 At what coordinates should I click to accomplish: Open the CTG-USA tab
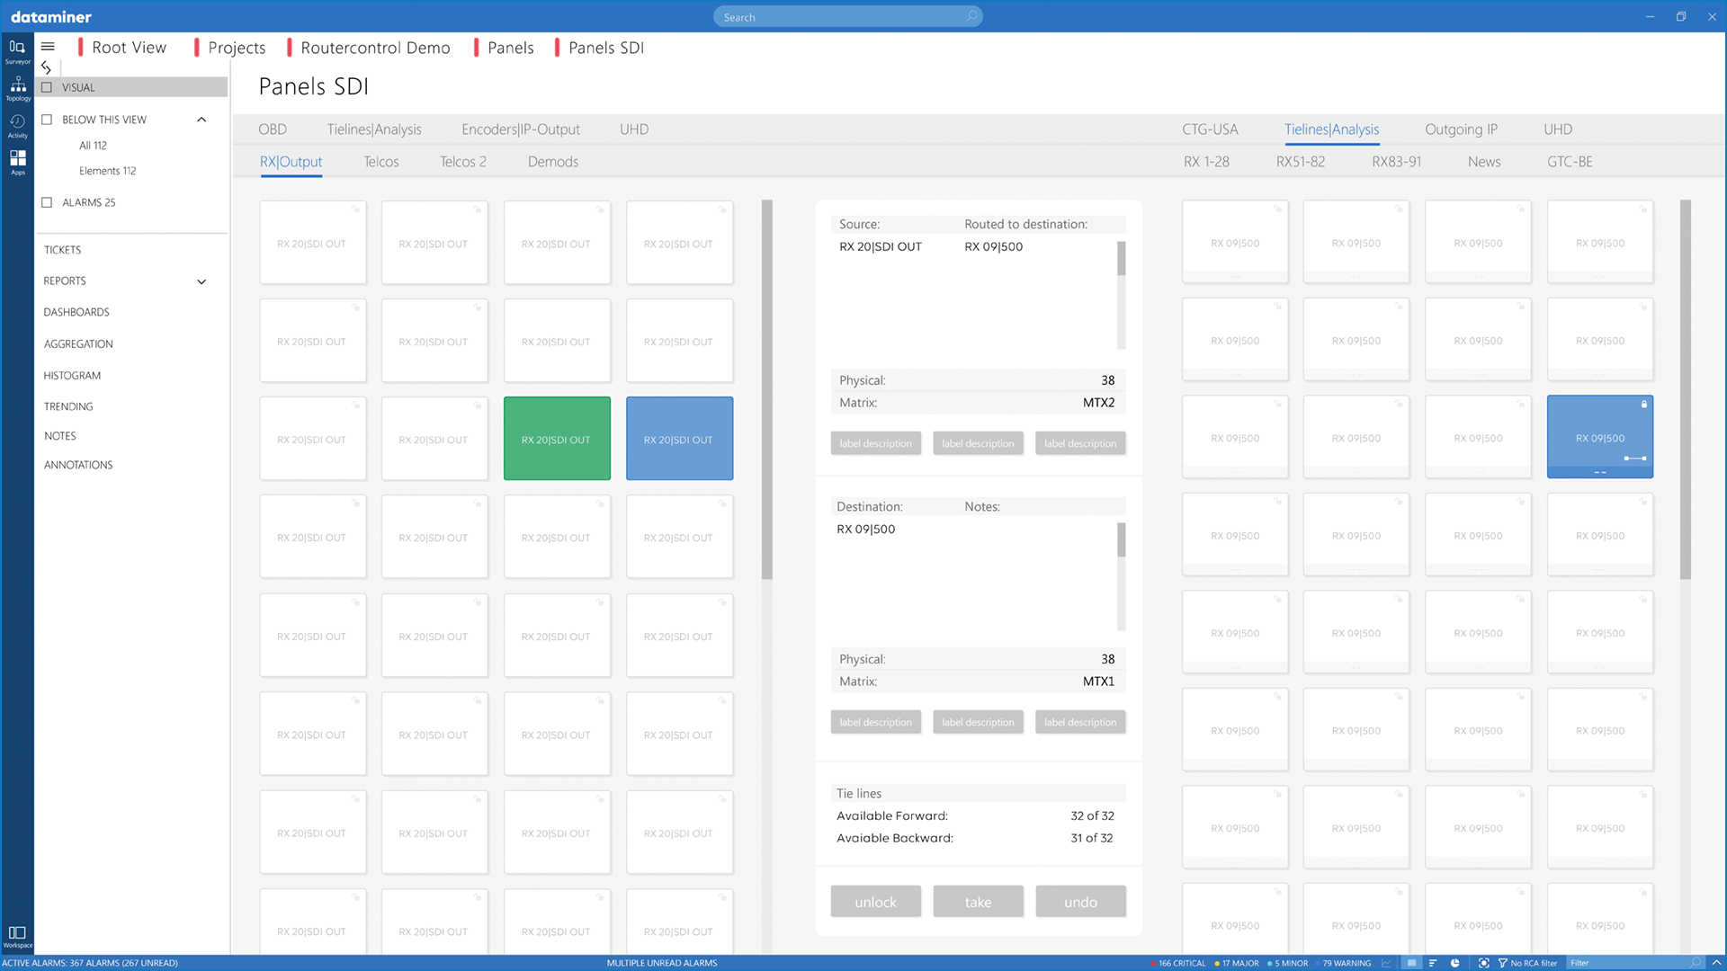tap(1210, 129)
